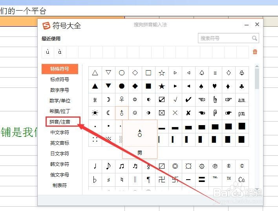Insert the pilcrow ¶ symbol
Image resolution: width=278 pixels, height=211 pixels.
148,180
